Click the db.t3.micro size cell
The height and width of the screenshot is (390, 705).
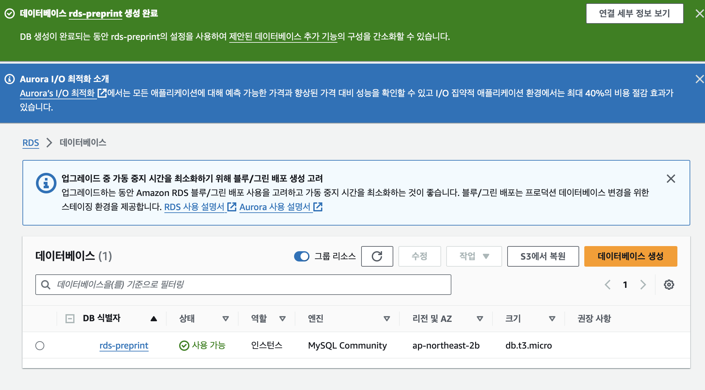click(x=529, y=346)
